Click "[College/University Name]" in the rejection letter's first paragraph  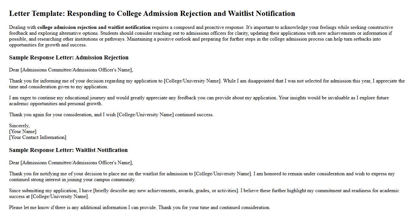(193, 81)
